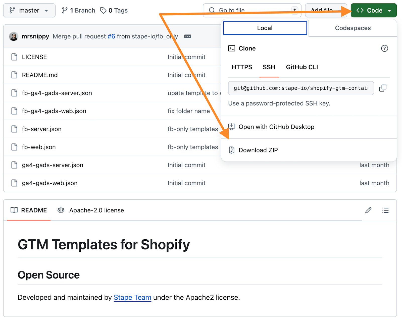Open 'fb-only templates' commit for fb-web.json
This screenshot has height=322, width=402.
193,147
